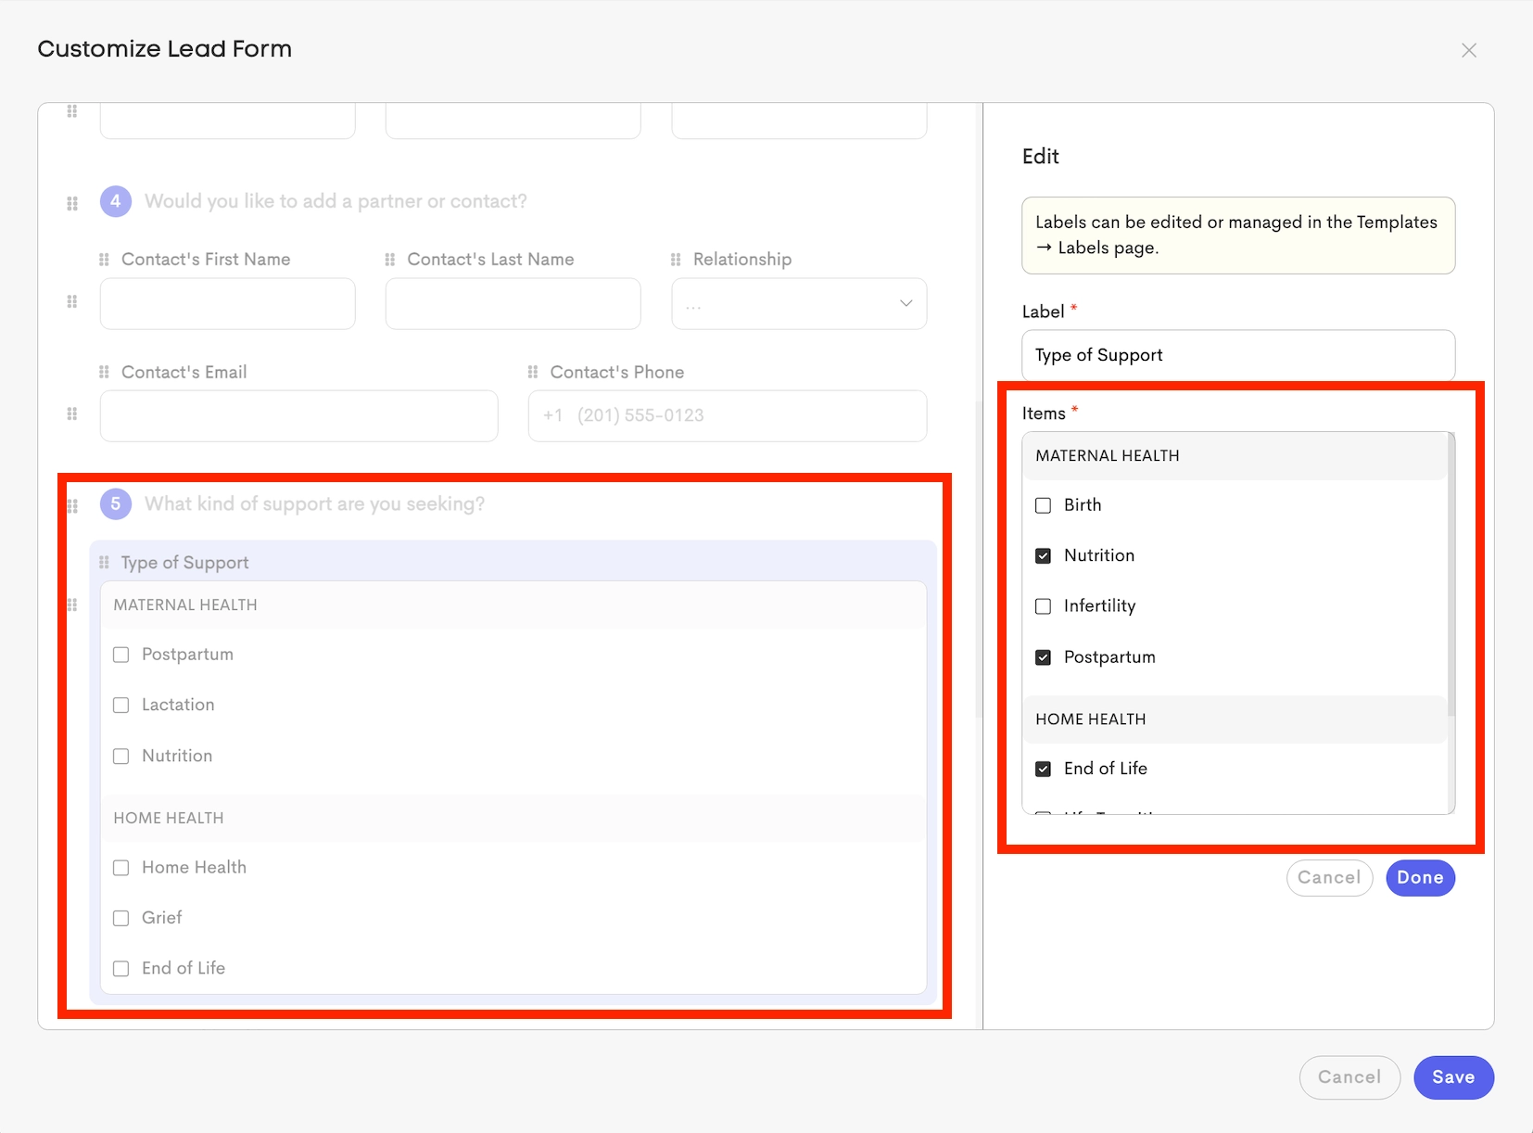Click the +1 country code selector
Image resolution: width=1533 pixels, height=1133 pixels.
[x=553, y=415]
